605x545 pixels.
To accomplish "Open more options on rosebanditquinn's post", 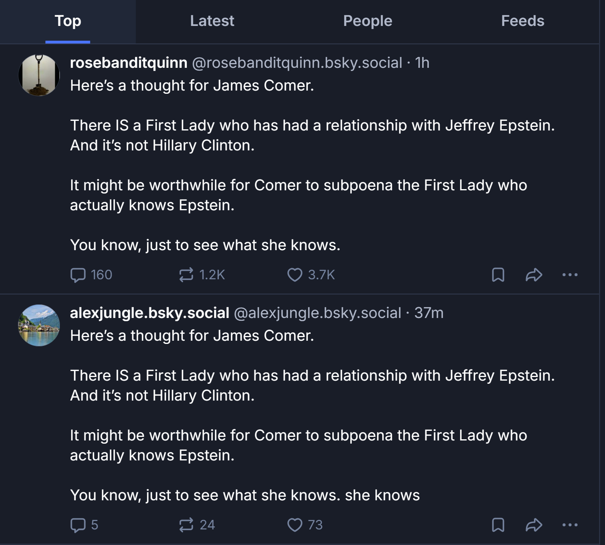I will tap(570, 275).
